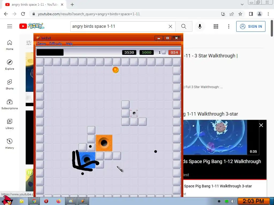Select the angry birds space 1-11 tab

coord(35,5)
